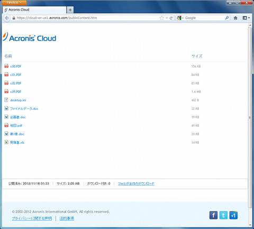The width and height of the screenshot is (254, 229).
Task: Click the 156 KB size value
Action: pyautogui.click(x=196, y=67)
